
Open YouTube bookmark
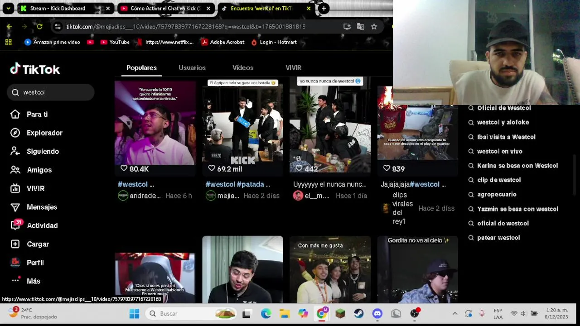[x=115, y=42]
